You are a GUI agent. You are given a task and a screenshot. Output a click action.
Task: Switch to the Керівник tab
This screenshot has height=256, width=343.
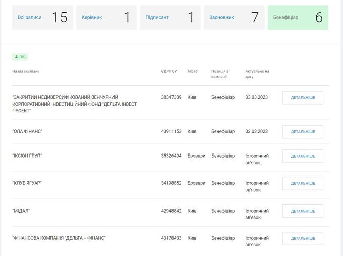(x=106, y=18)
